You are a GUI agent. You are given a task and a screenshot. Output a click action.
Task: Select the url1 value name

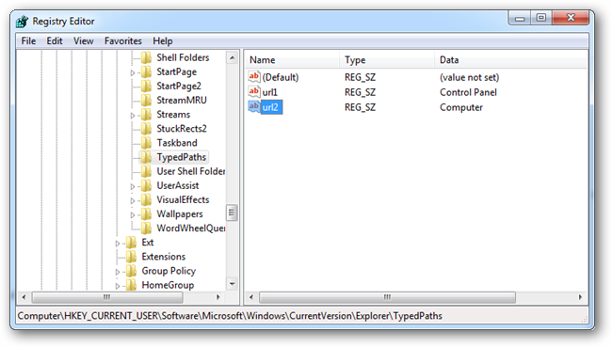click(269, 92)
